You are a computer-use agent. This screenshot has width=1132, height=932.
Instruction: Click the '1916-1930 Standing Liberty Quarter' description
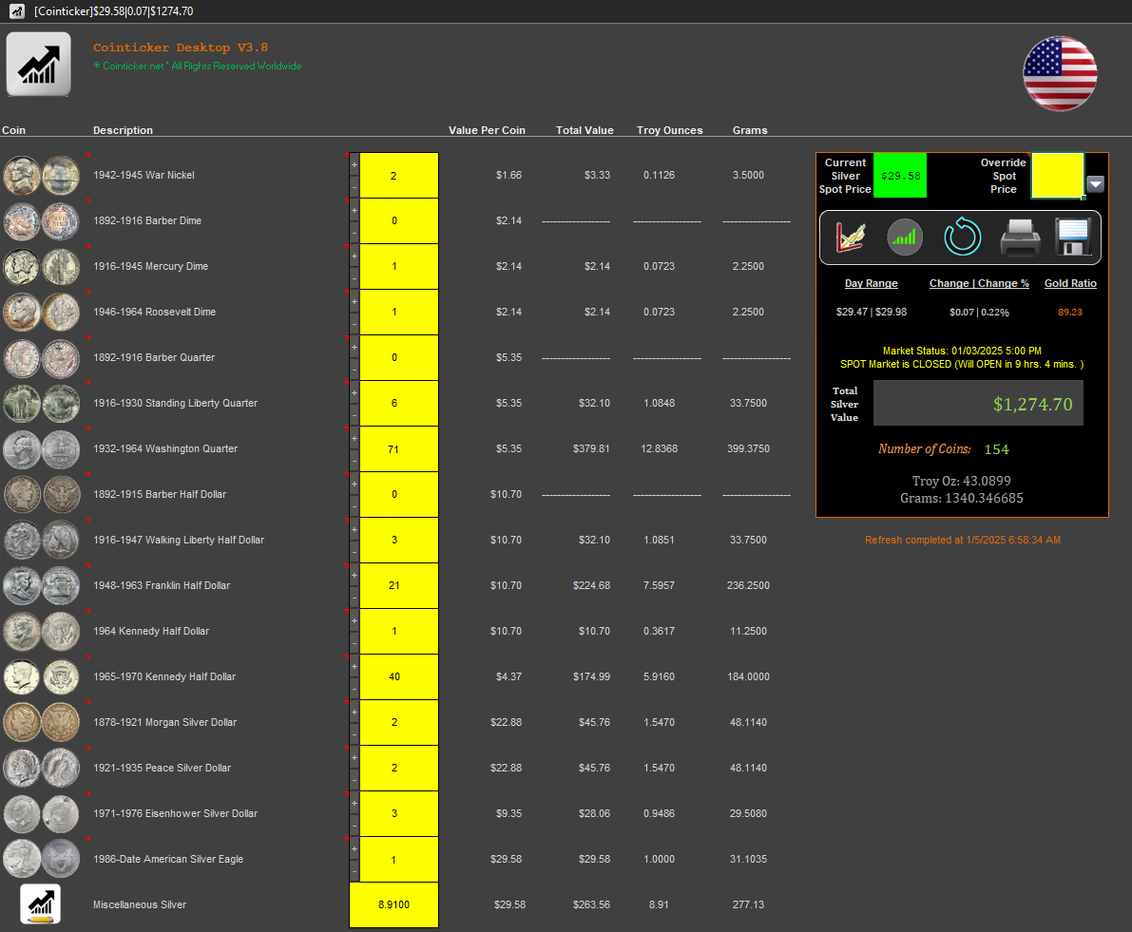[x=176, y=403]
